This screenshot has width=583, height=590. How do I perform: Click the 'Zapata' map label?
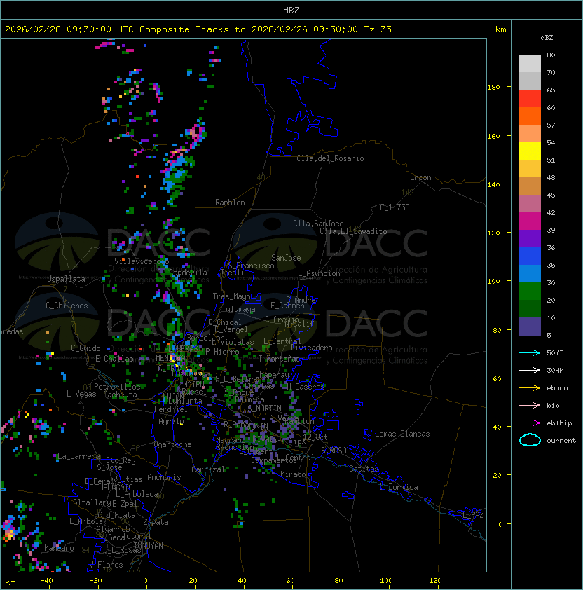pos(156,522)
